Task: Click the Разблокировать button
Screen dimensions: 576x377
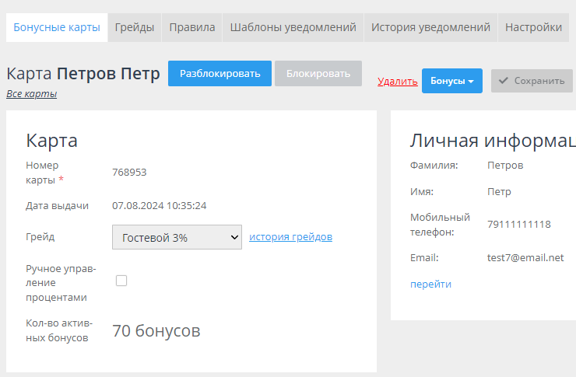Action: (220, 74)
